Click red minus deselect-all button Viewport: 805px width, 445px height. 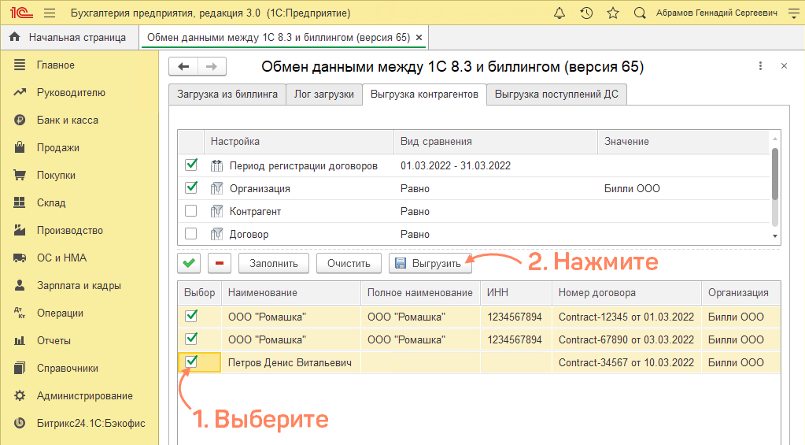[x=220, y=263]
